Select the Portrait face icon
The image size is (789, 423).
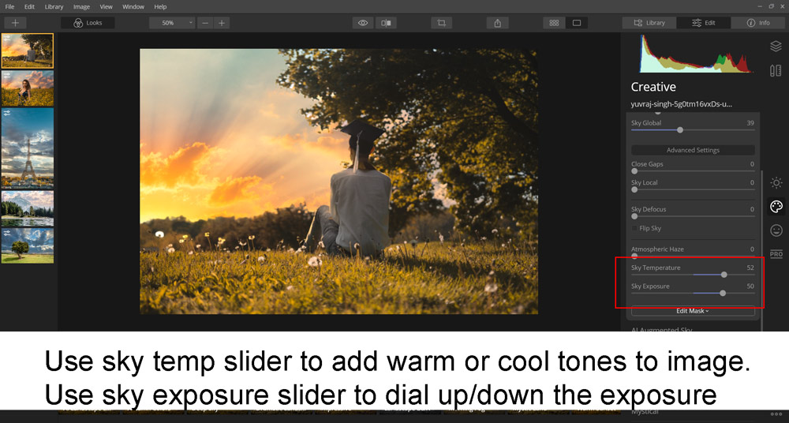coord(776,230)
